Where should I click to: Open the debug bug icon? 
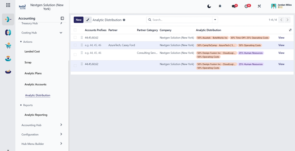[220, 6]
